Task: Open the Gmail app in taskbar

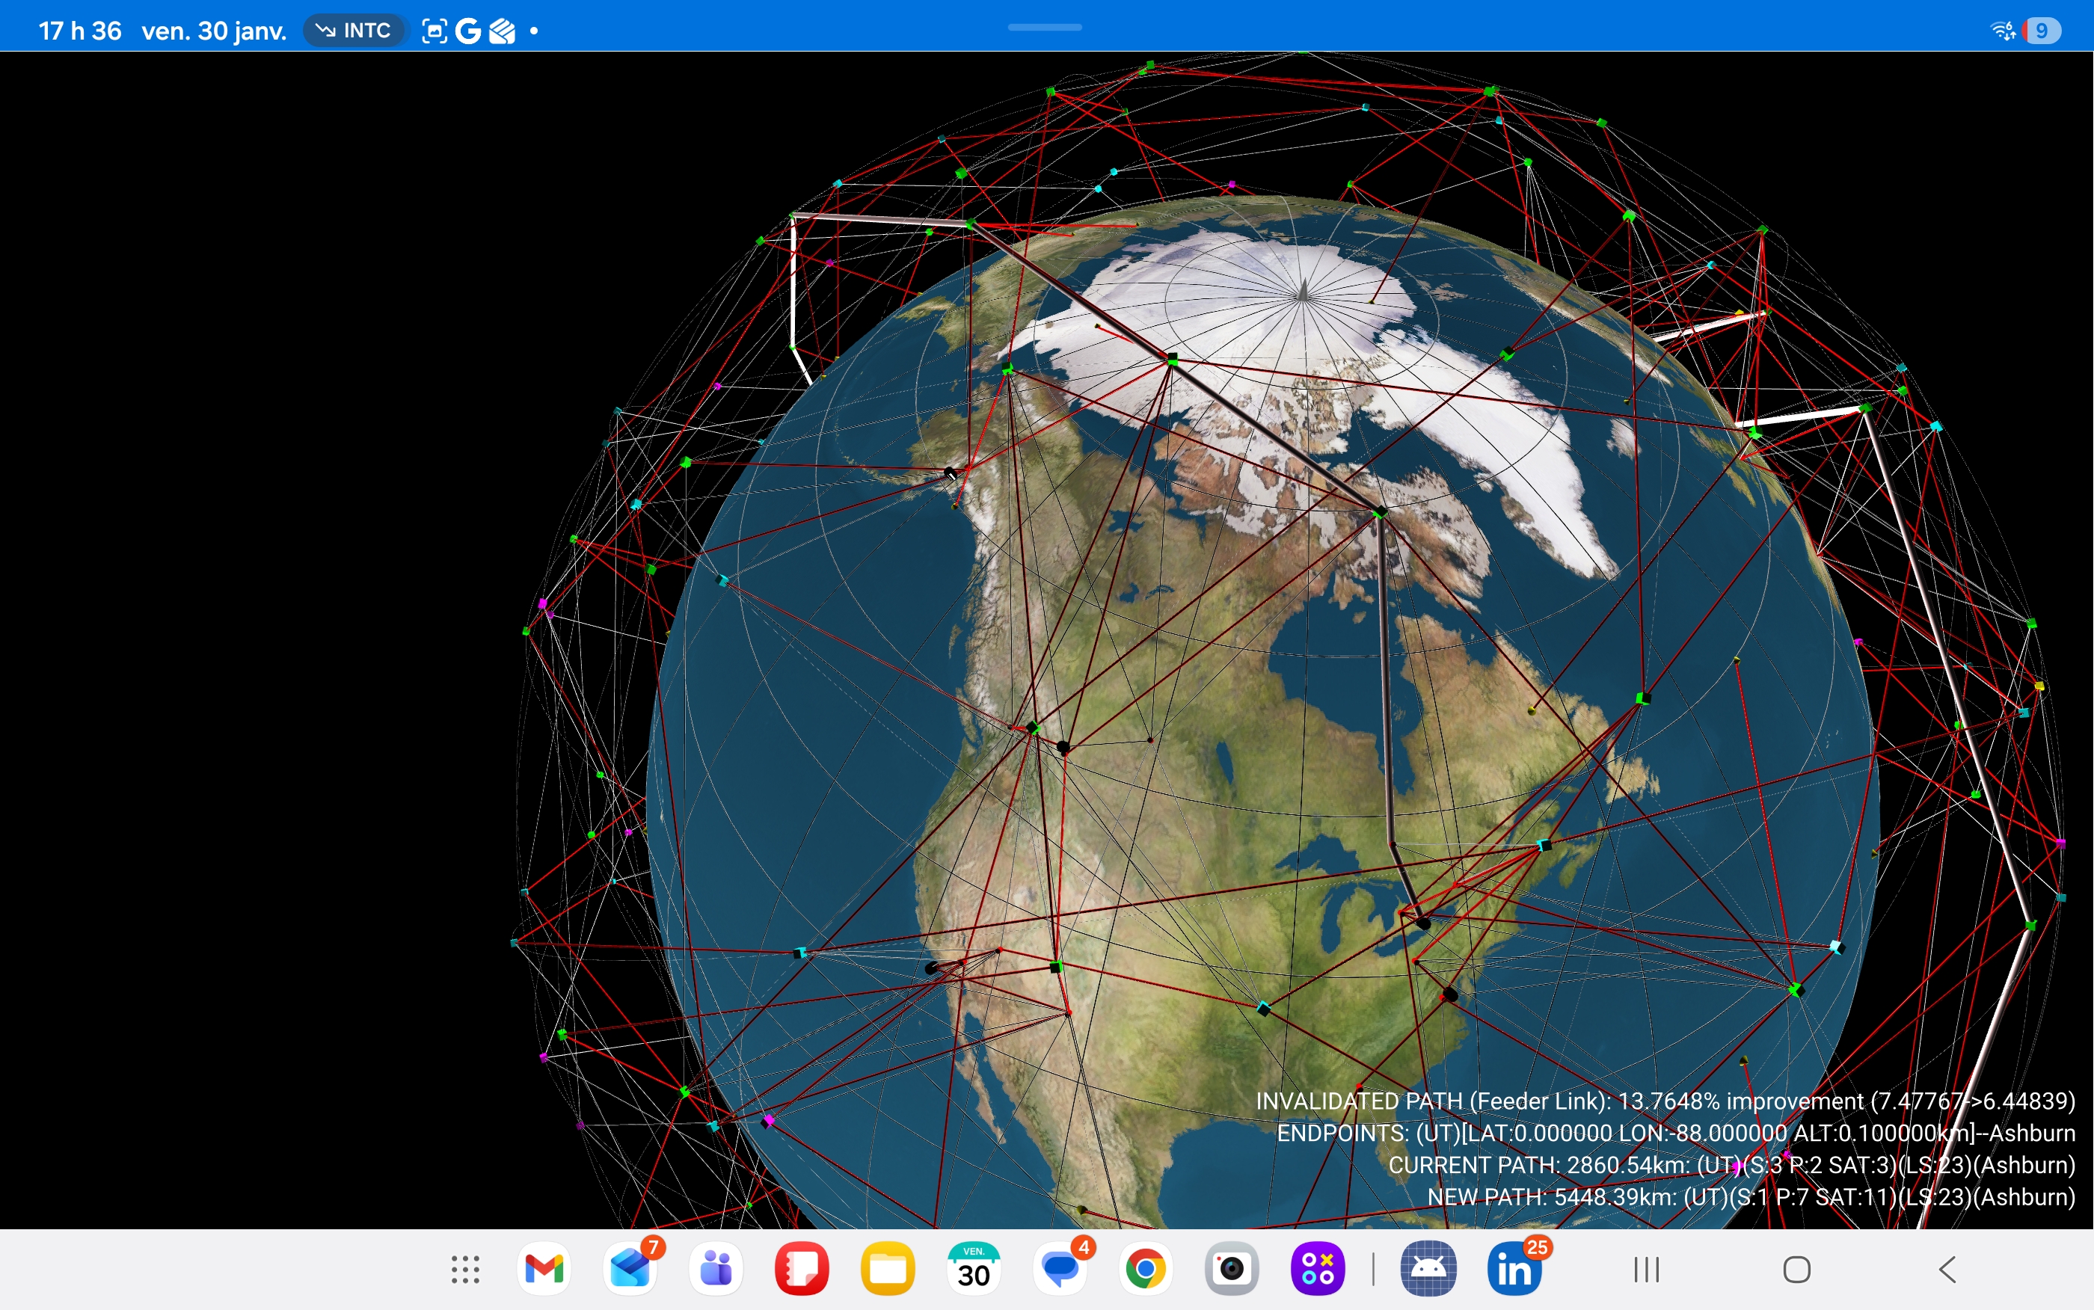Action: click(544, 1270)
